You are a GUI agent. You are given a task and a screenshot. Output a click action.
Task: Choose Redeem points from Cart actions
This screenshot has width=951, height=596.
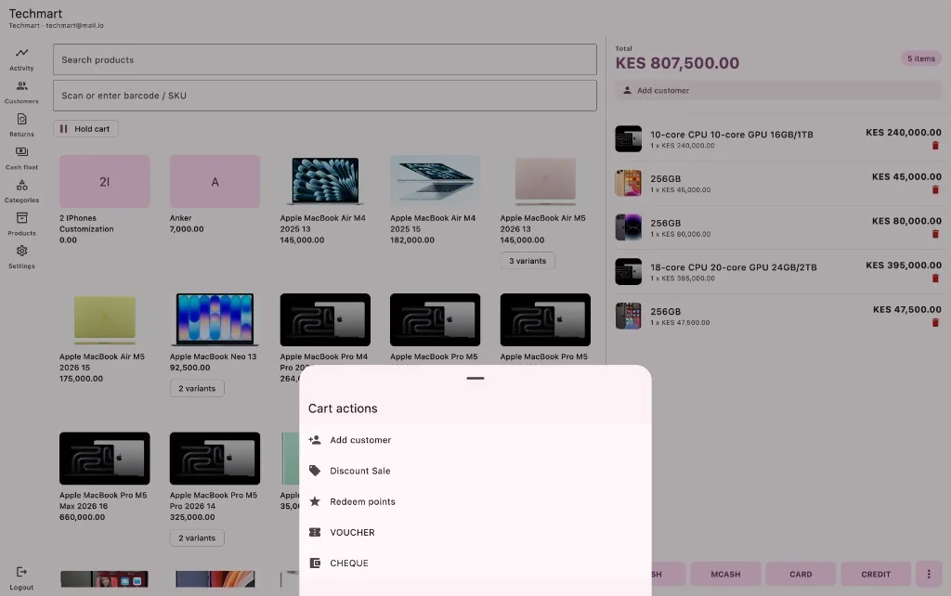coord(475,501)
